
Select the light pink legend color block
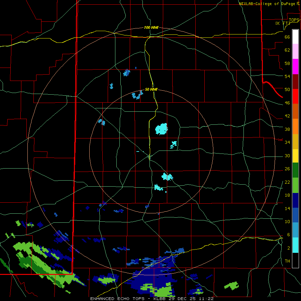coord(295,52)
